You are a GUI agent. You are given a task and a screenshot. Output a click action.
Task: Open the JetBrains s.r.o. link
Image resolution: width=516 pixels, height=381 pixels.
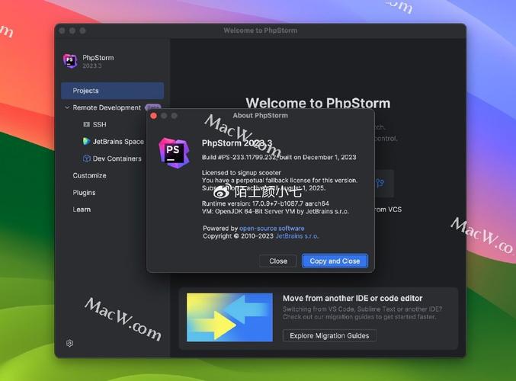point(296,236)
